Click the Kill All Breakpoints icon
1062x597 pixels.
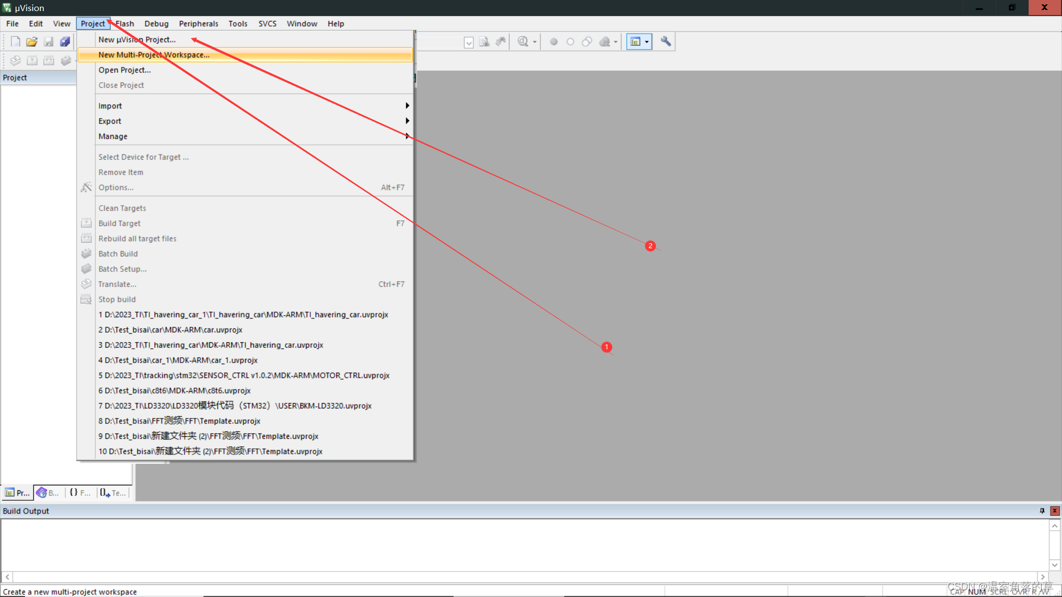click(605, 41)
